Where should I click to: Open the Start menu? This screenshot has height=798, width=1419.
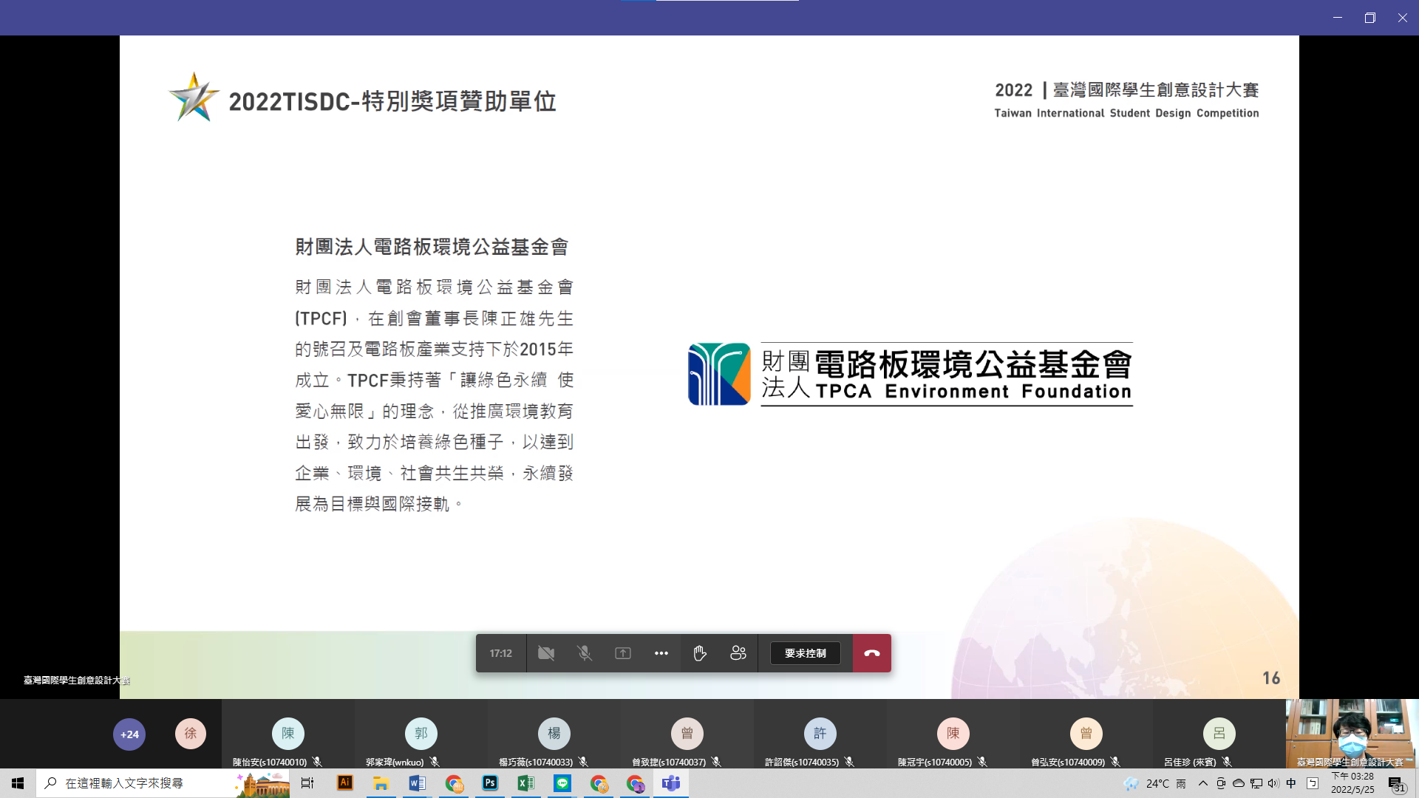tap(16, 784)
